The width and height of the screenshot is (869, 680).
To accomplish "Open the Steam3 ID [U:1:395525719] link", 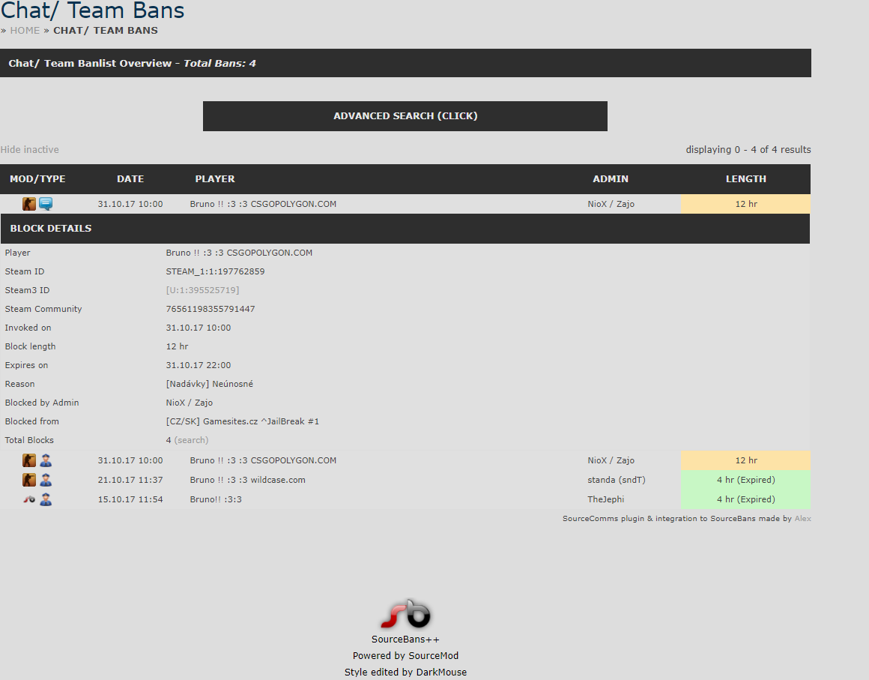I will (202, 290).
